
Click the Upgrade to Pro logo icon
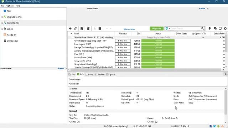coord(5,17)
